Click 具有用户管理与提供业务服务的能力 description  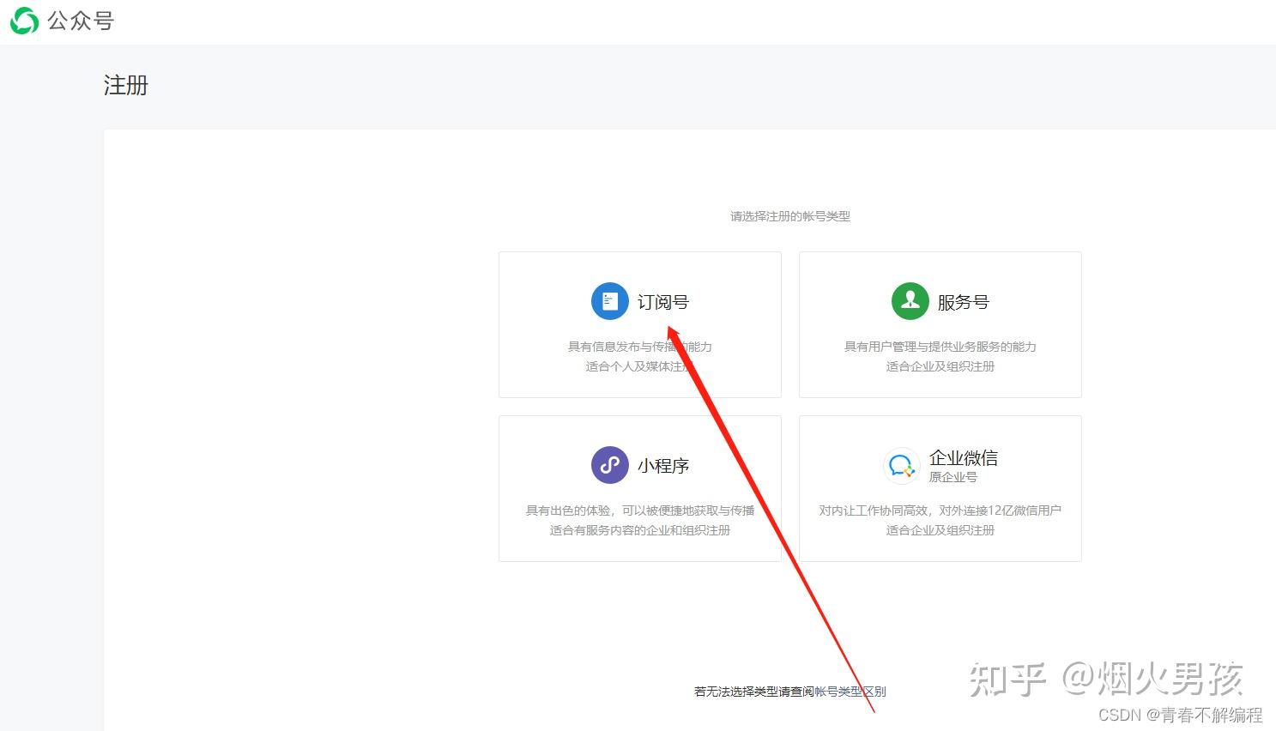pyautogui.click(x=940, y=347)
